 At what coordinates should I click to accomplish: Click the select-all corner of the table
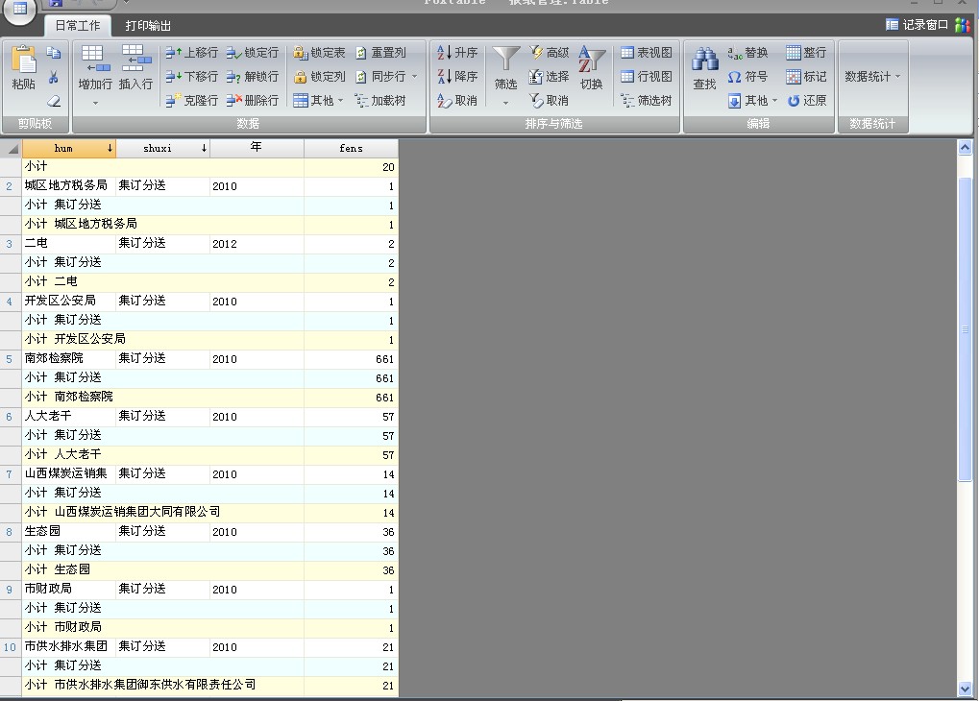pos(12,148)
